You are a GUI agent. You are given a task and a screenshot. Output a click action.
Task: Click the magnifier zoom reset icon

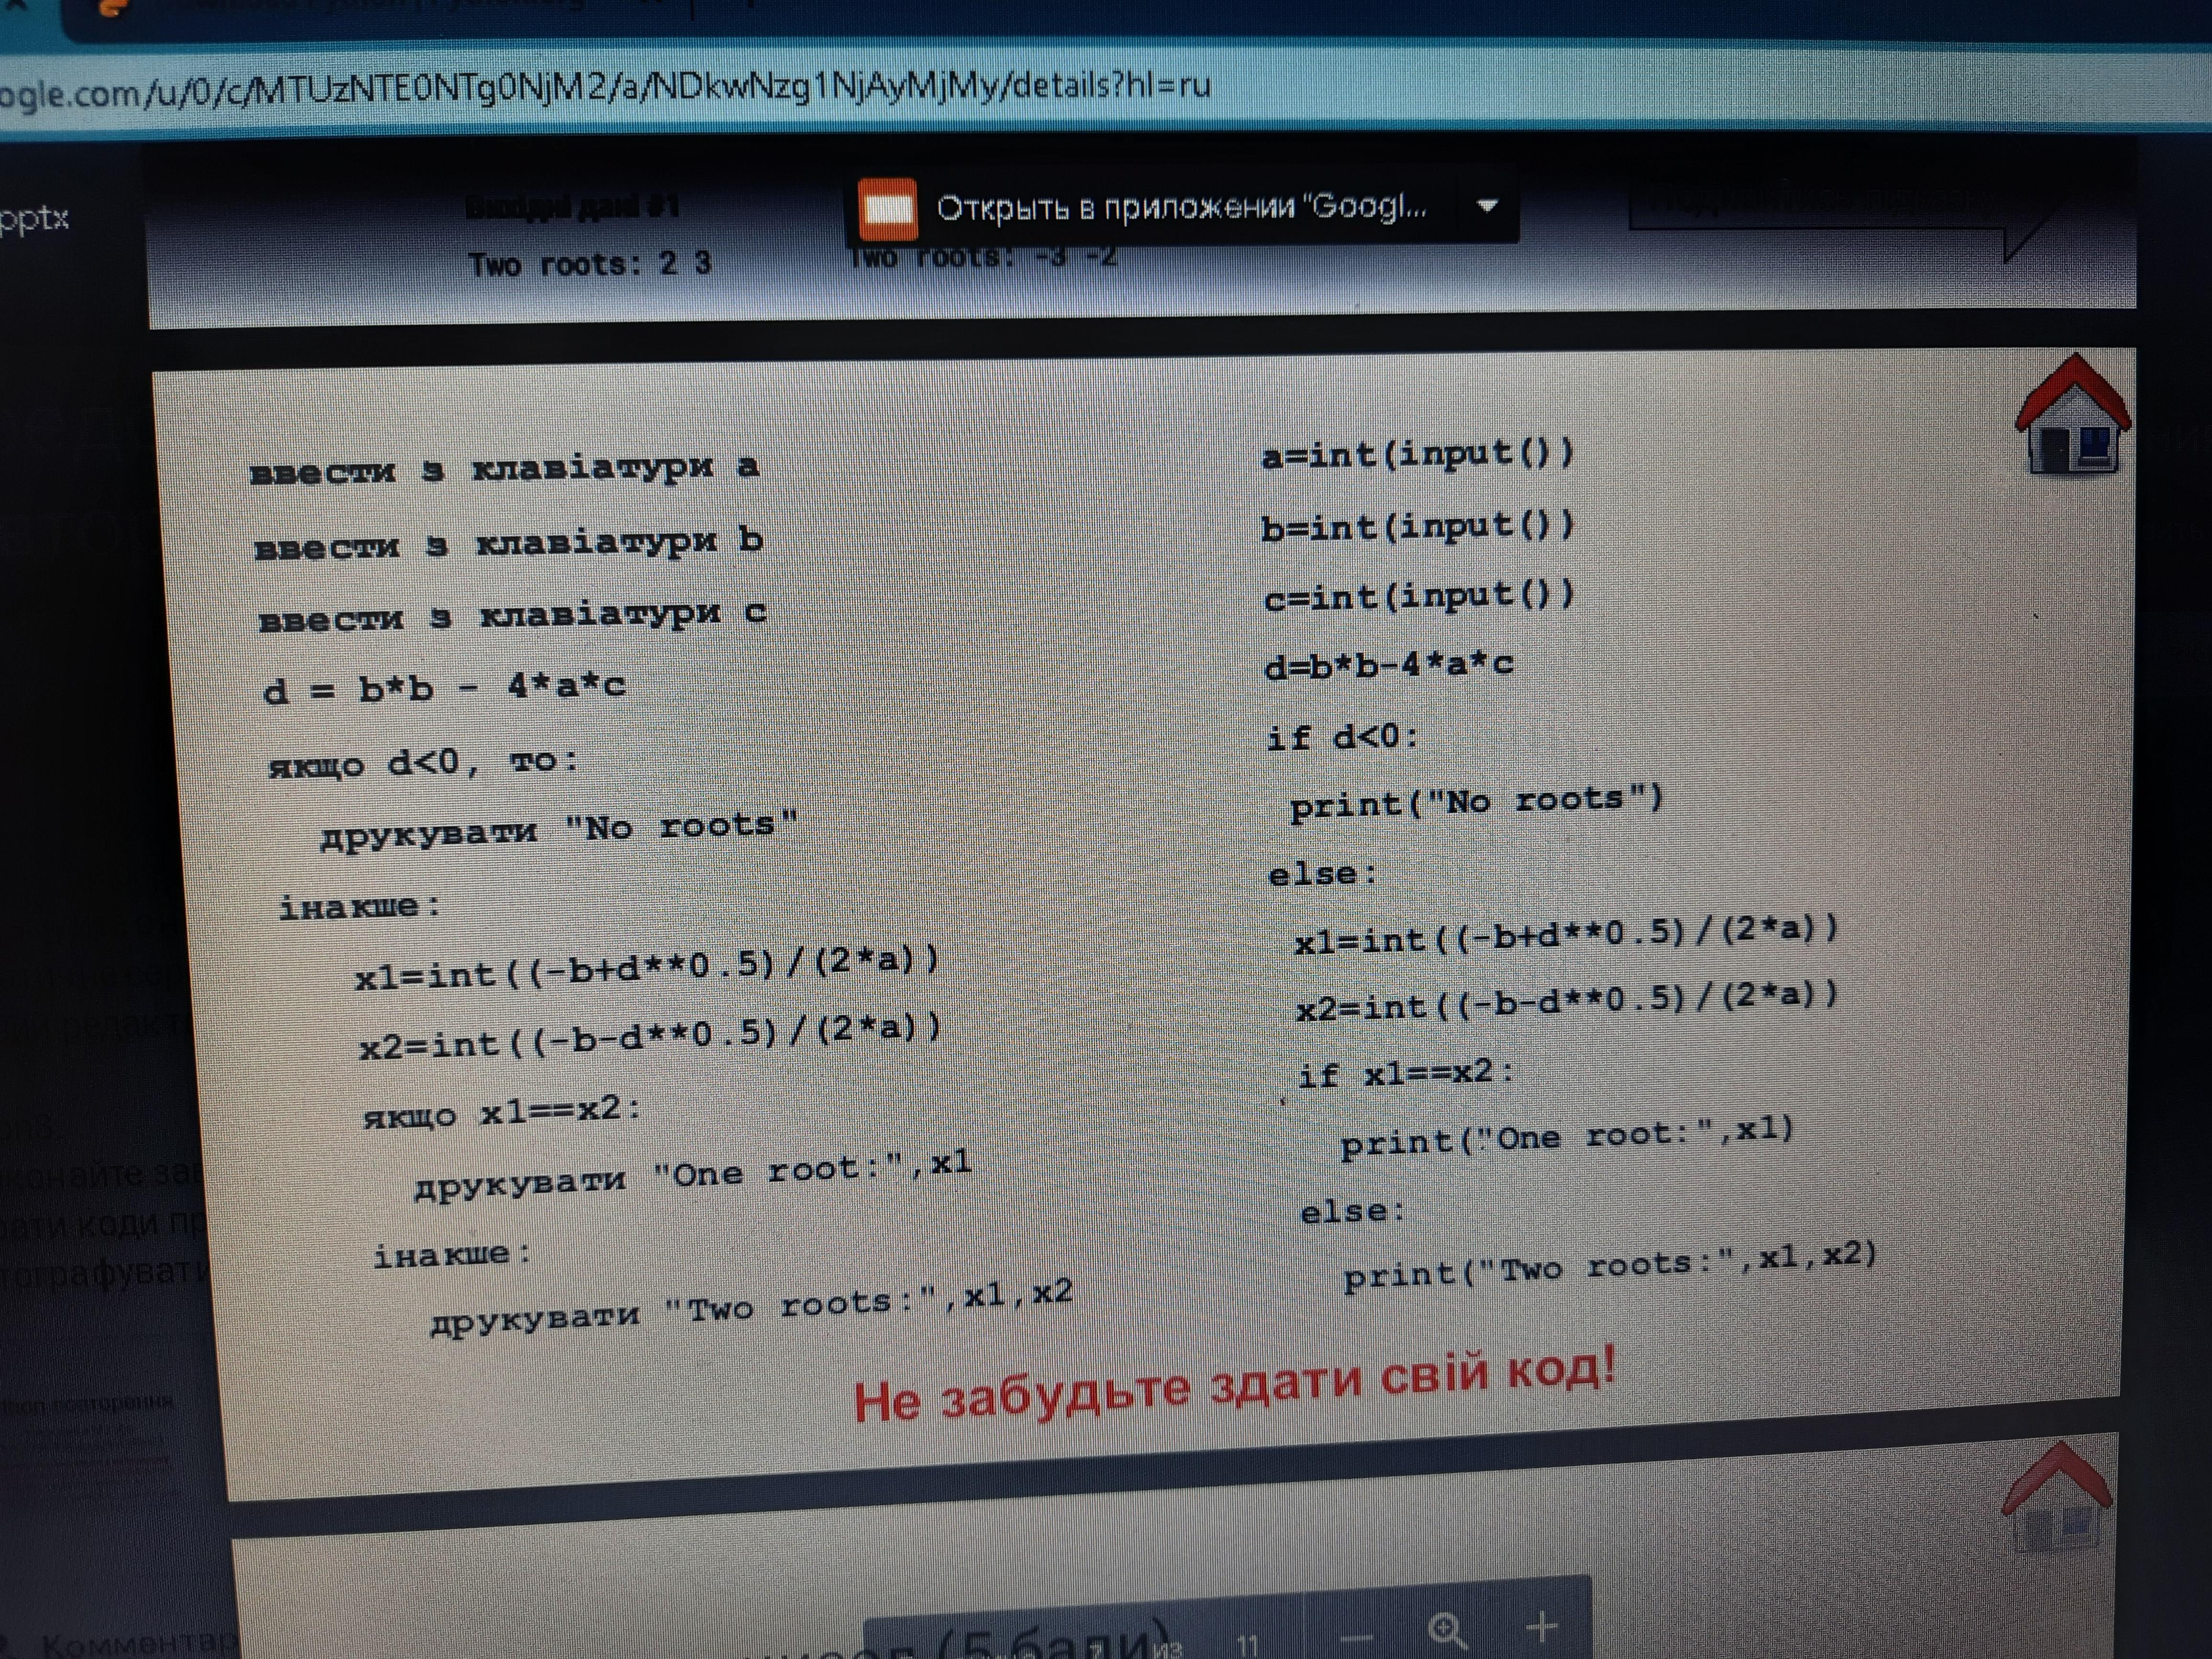1446,1630
